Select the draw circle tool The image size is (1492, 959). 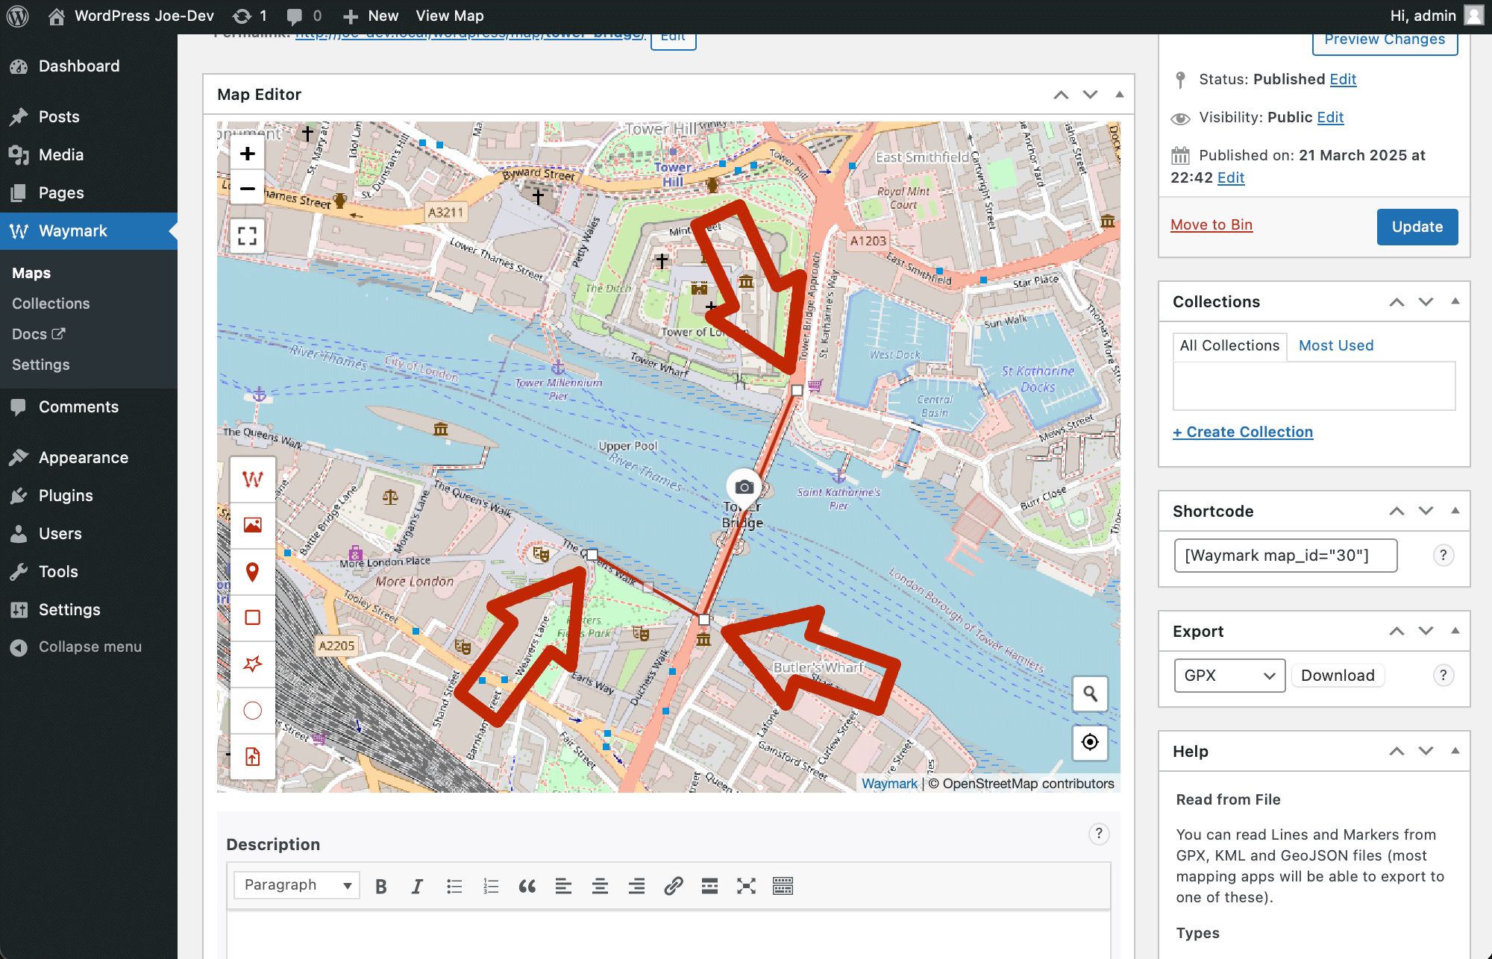point(252,711)
